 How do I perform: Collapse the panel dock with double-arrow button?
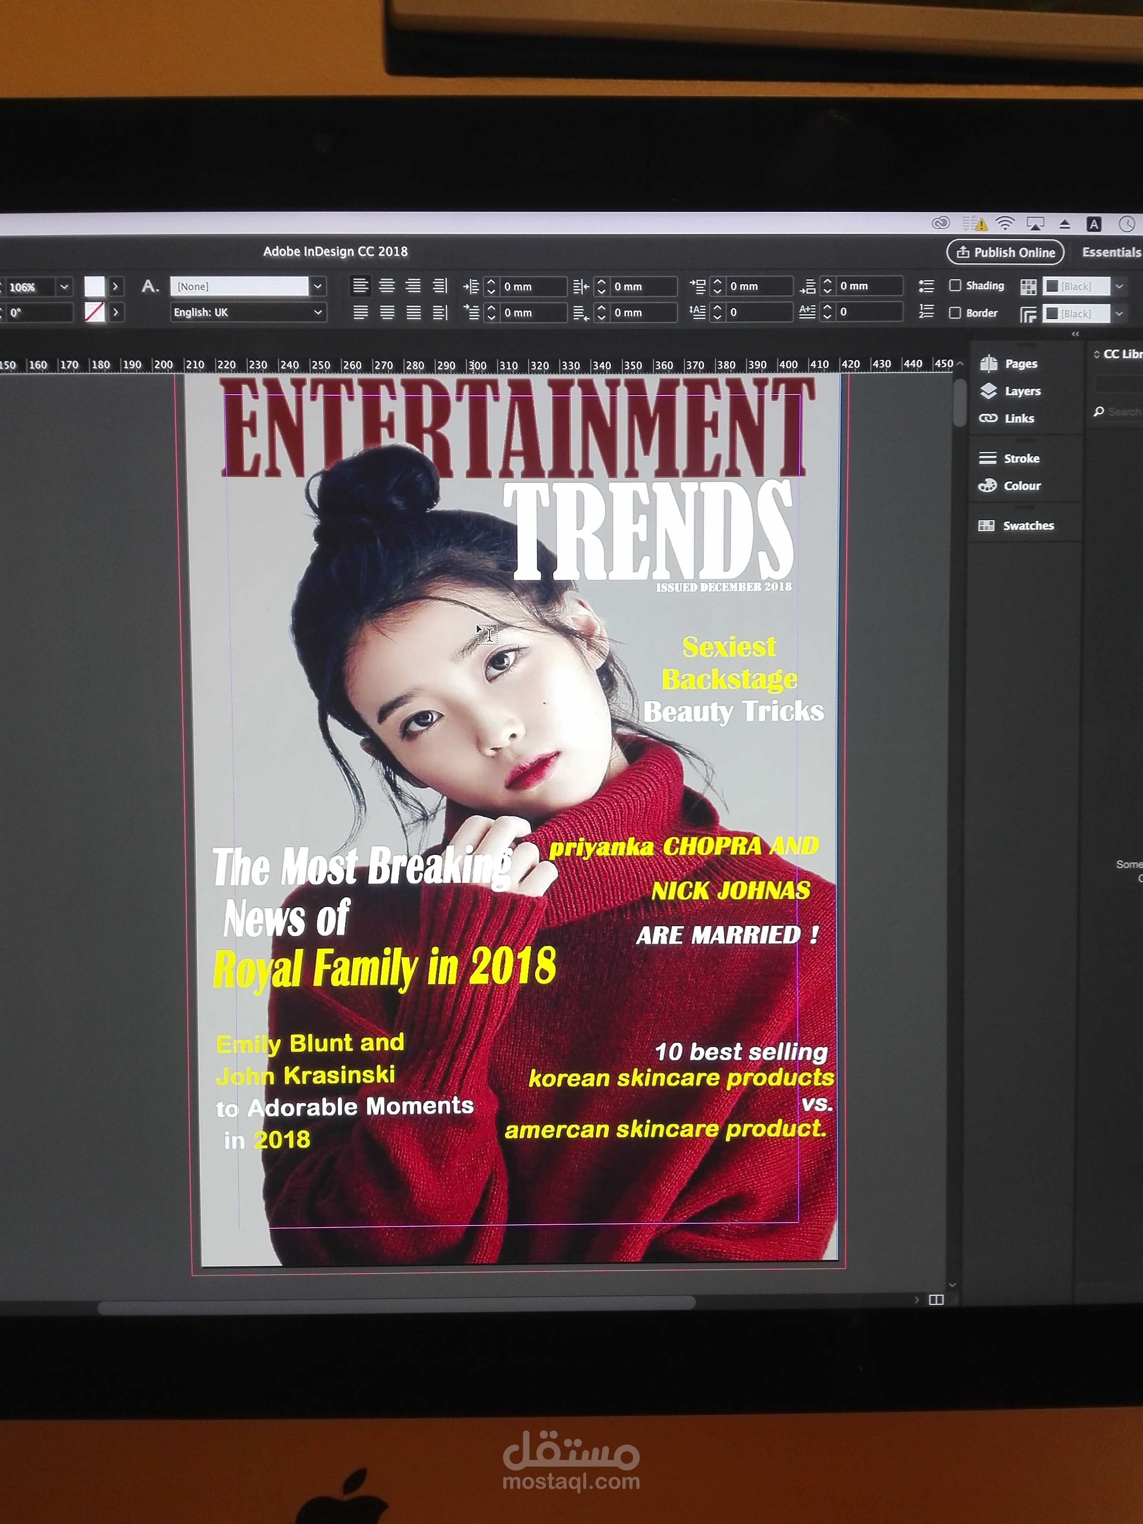(1075, 333)
